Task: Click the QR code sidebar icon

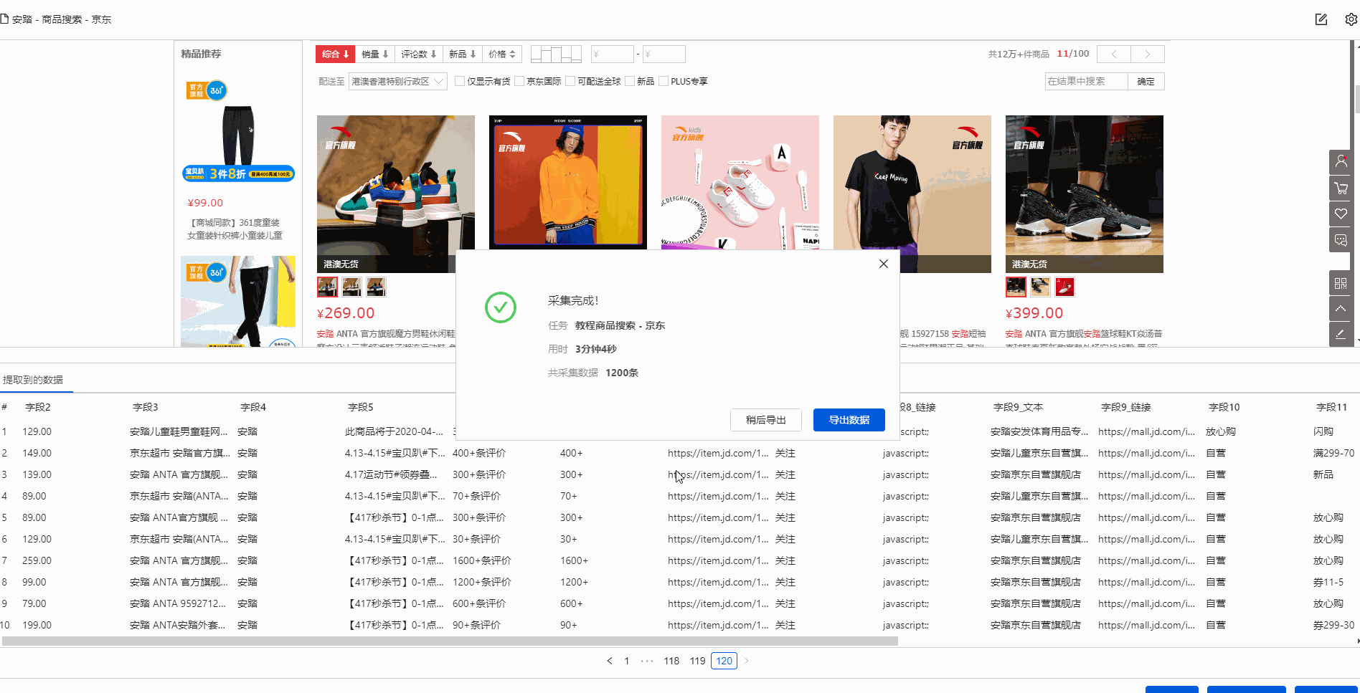Action: pyautogui.click(x=1341, y=283)
